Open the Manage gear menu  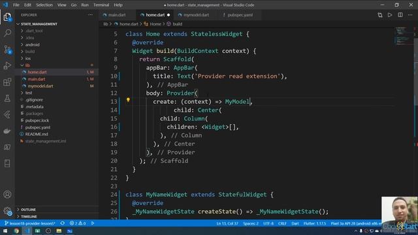tap(7, 211)
